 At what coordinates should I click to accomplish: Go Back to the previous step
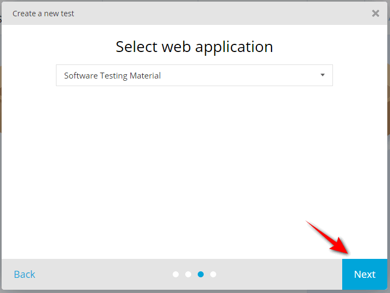point(24,275)
